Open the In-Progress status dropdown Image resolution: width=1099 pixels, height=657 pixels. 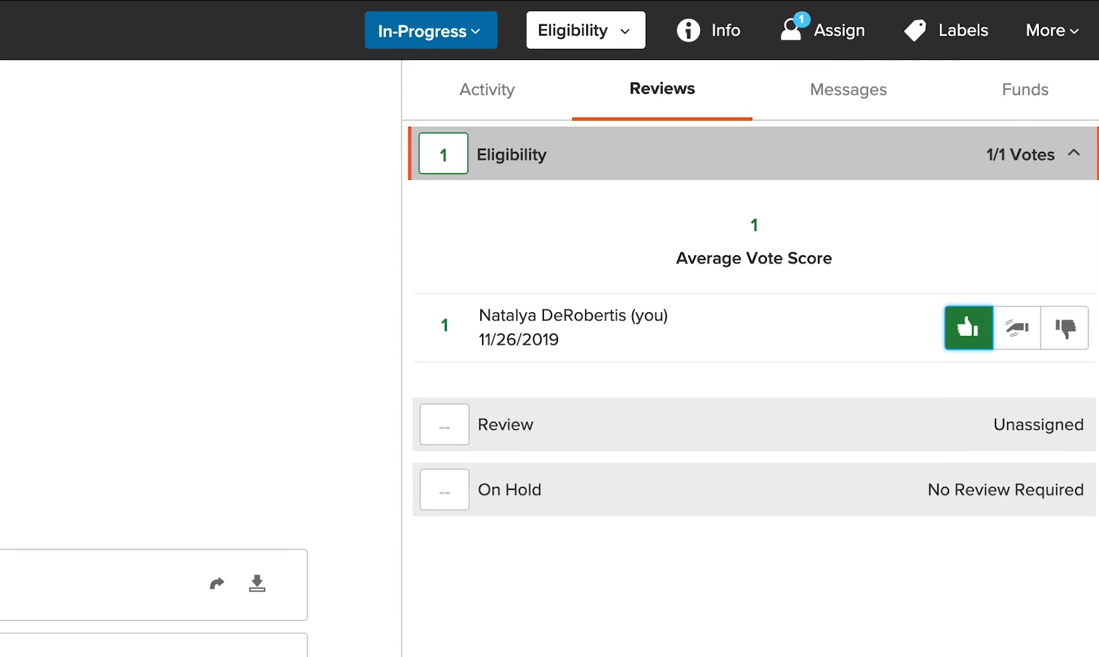tap(431, 30)
